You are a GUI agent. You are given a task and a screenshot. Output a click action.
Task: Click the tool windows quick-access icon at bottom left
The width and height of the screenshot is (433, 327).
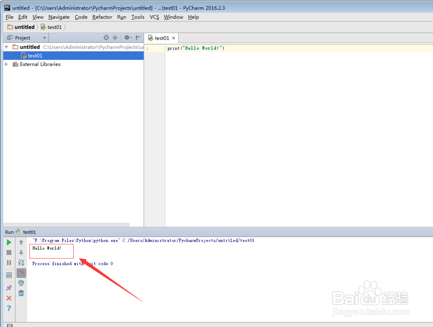10,325
